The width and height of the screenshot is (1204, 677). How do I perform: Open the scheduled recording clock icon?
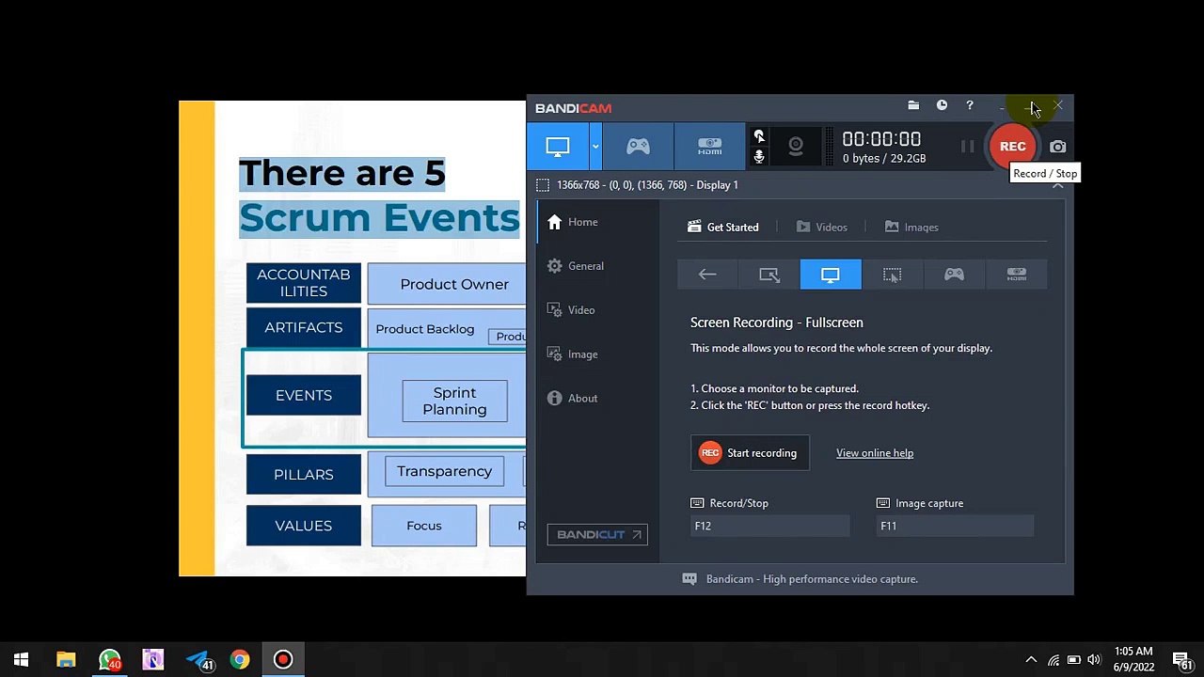(x=942, y=105)
